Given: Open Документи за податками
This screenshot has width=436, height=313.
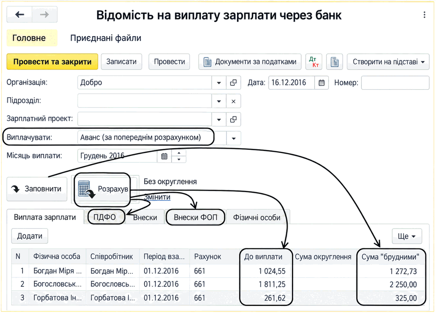Looking at the screenshot, I should click(x=250, y=62).
